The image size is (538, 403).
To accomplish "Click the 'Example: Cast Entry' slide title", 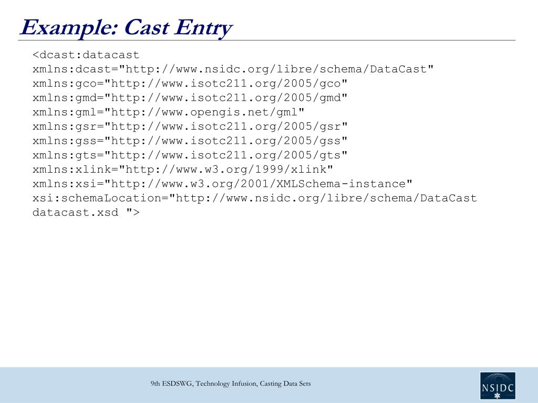I will tap(126, 28).
